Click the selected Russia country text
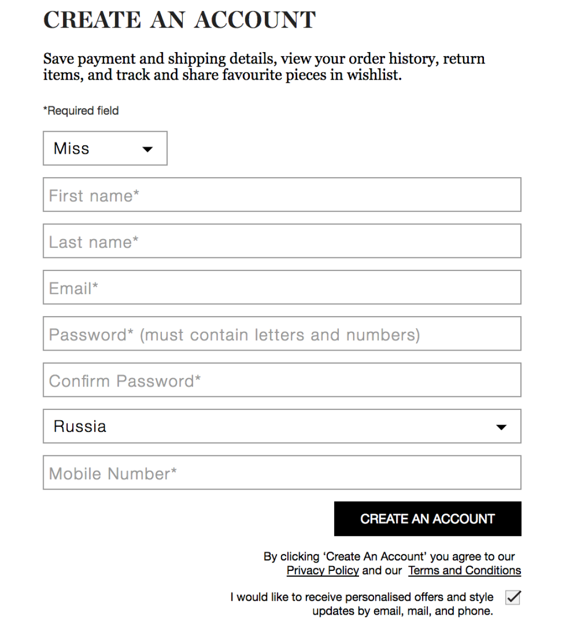The height and width of the screenshot is (623, 562). point(80,427)
